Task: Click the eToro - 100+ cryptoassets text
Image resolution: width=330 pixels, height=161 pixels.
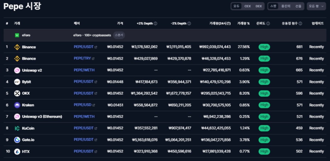Action: (x=92, y=35)
